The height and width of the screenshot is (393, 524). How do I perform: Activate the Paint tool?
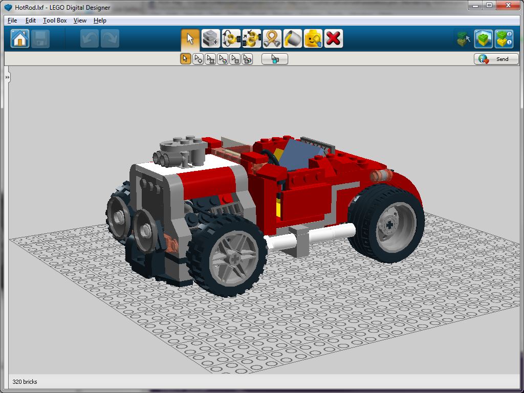point(292,38)
